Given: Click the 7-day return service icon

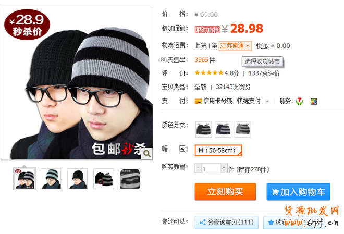Looking at the screenshot, I should pos(299,101).
